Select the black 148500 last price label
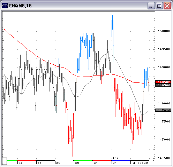The image size is (173, 167). [x=163, y=85]
